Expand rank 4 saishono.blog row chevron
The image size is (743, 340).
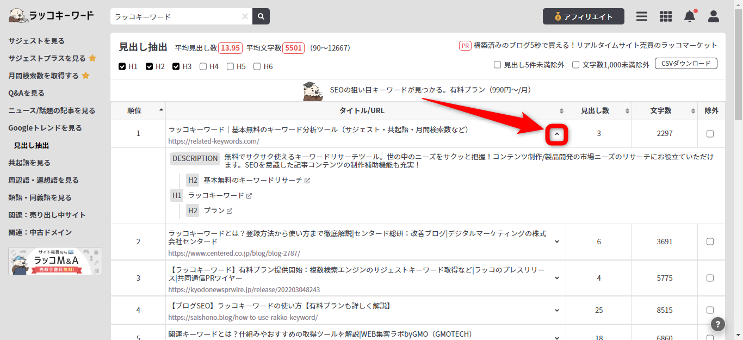tap(557, 310)
